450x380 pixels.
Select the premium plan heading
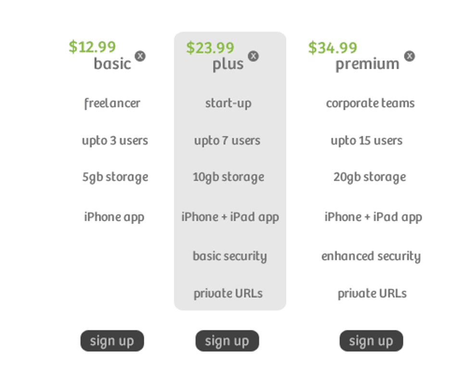click(367, 63)
